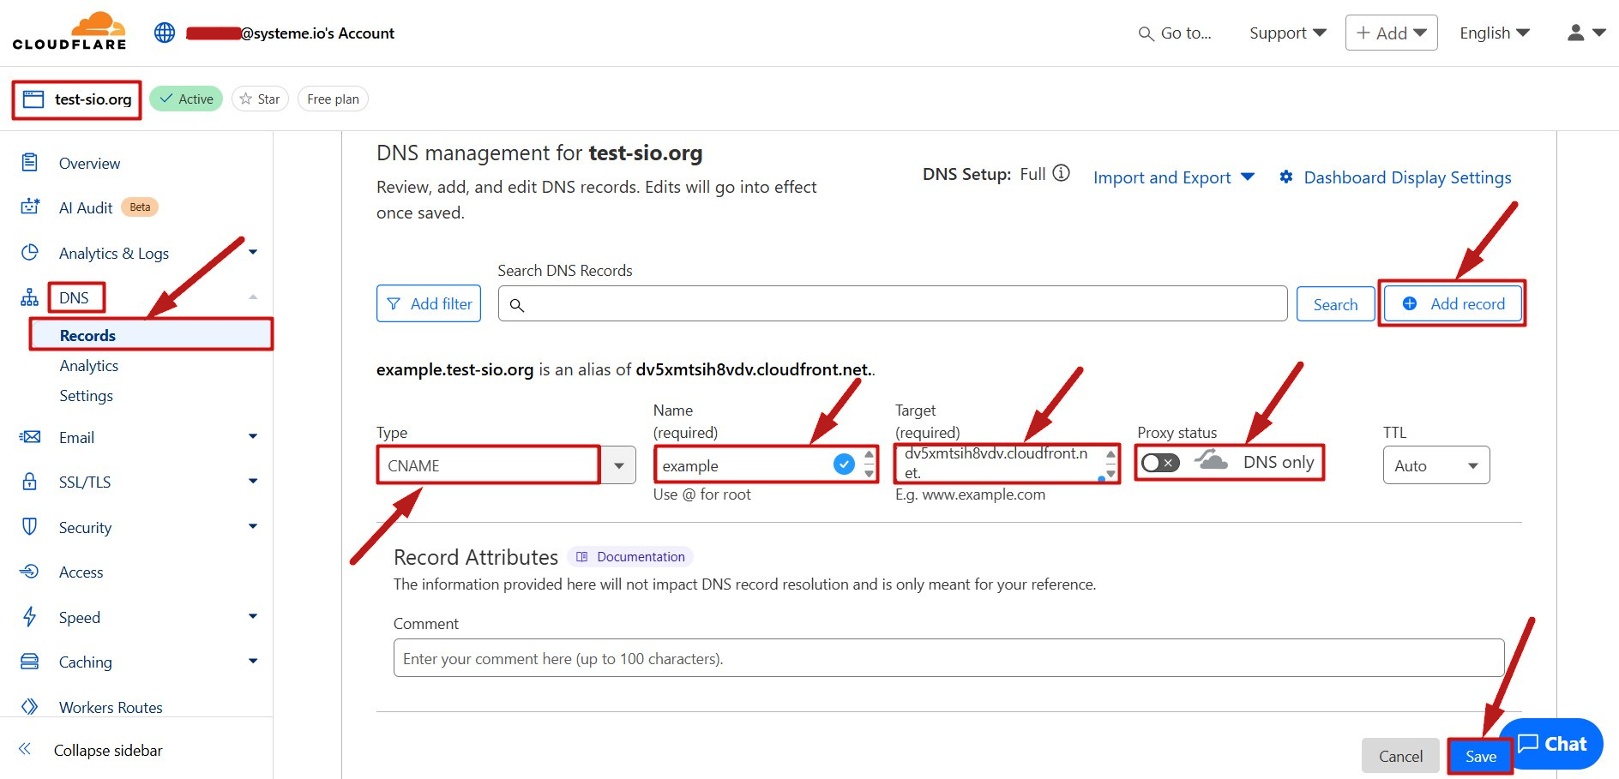Click the Go to... search icon
1619x779 pixels.
(x=1147, y=33)
